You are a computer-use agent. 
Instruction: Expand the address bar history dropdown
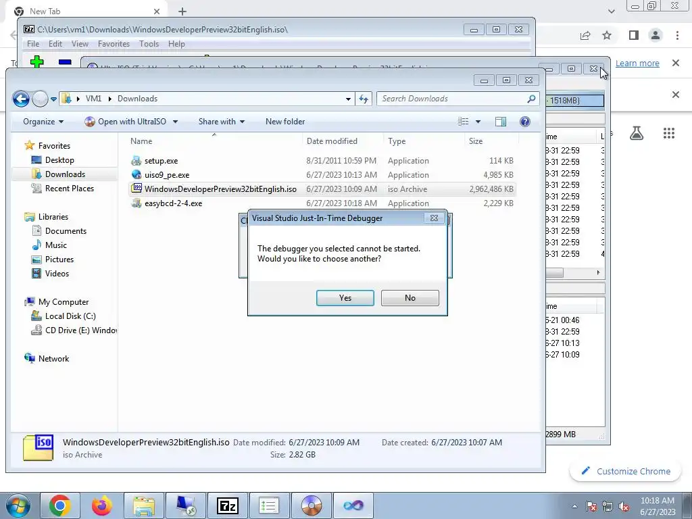click(x=348, y=99)
